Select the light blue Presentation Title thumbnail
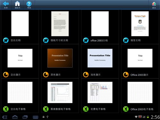160x120 pixels. pos(100,58)
